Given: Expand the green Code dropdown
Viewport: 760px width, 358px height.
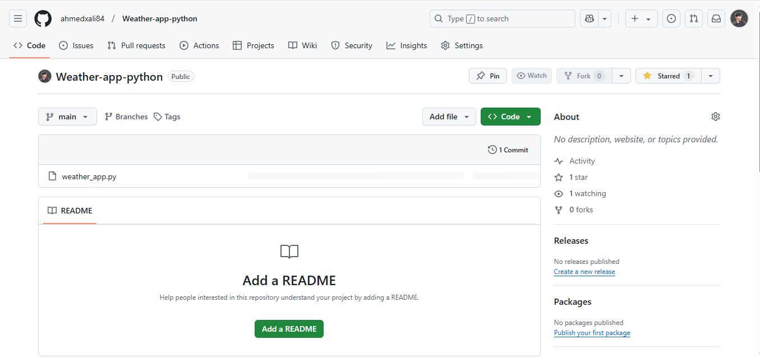Looking at the screenshot, I should tap(510, 117).
